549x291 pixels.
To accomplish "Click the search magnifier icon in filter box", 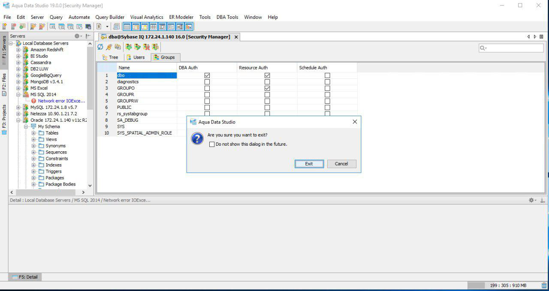I will pyautogui.click(x=483, y=48).
